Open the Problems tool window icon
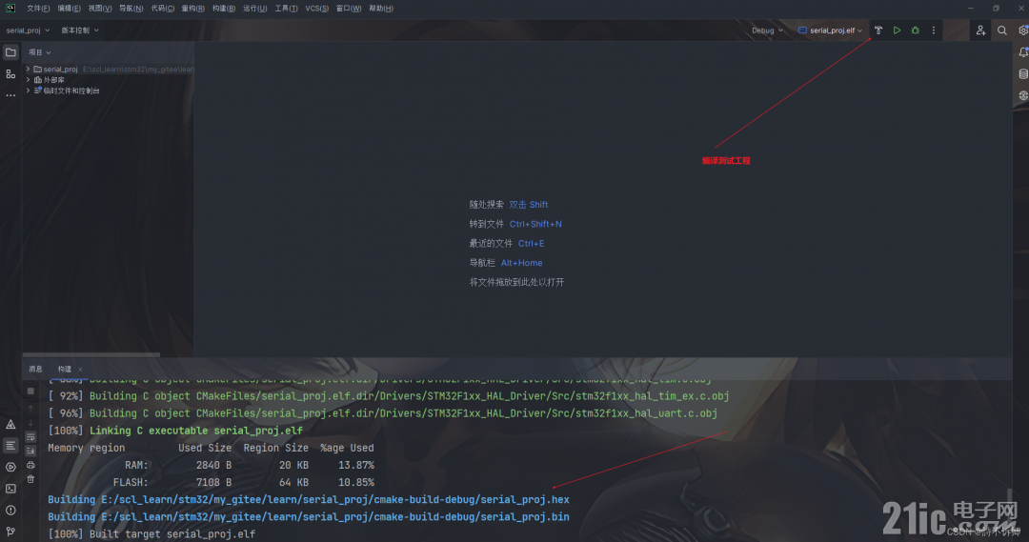Image resolution: width=1029 pixels, height=542 pixels. [x=10, y=510]
